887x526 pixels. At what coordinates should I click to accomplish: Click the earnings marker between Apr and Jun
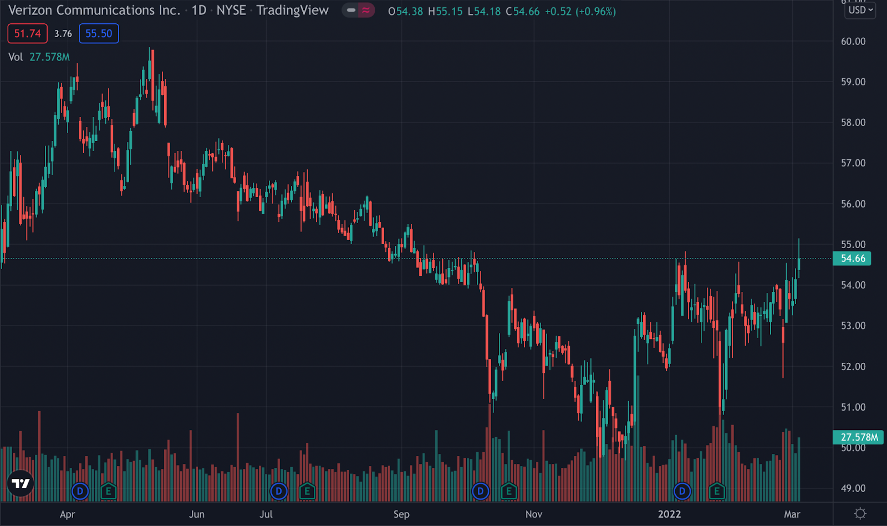(109, 491)
